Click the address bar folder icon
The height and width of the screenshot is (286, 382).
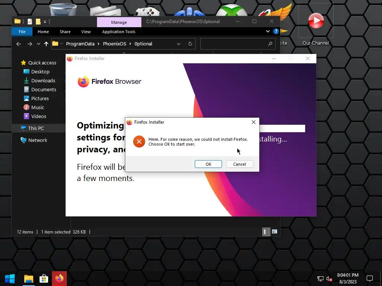point(55,44)
